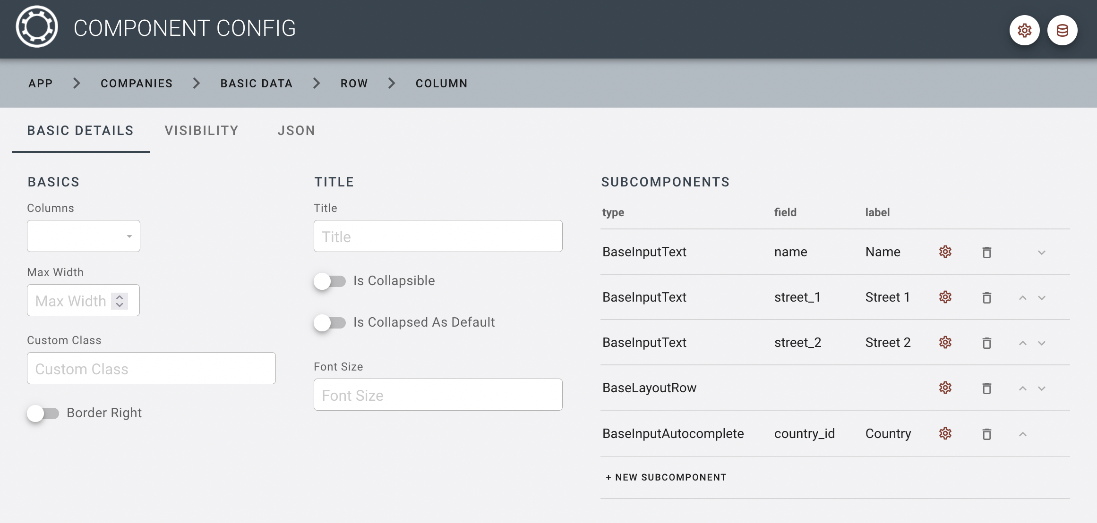This screenshot has width=1097, height=523.
Task: Move street_2 subcomponent up
Action: (x=1022, y=343)
